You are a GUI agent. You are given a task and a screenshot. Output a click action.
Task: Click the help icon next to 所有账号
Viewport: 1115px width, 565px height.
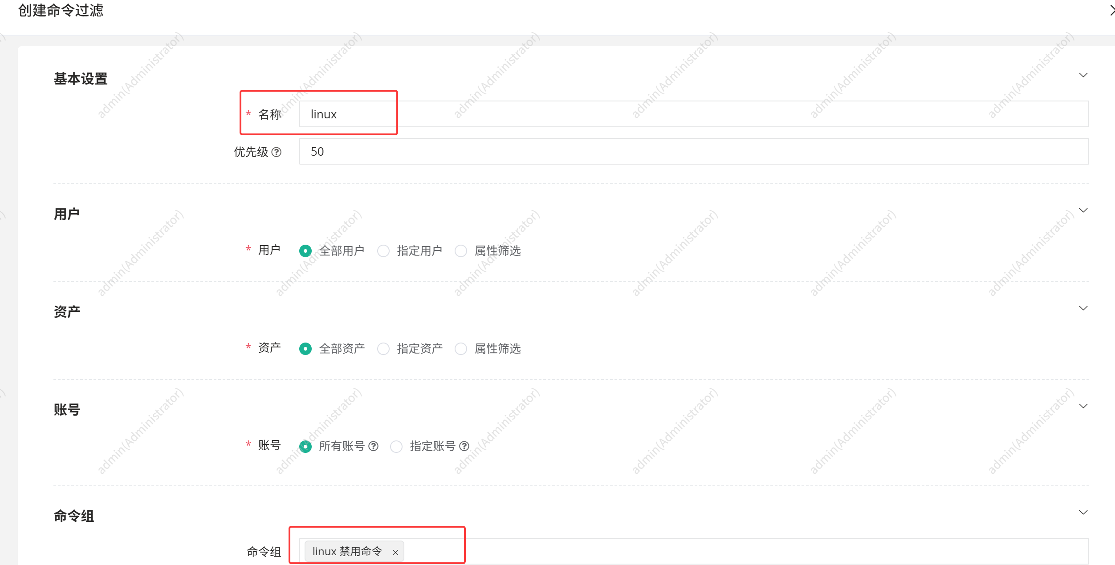click(x=374, y=446)
